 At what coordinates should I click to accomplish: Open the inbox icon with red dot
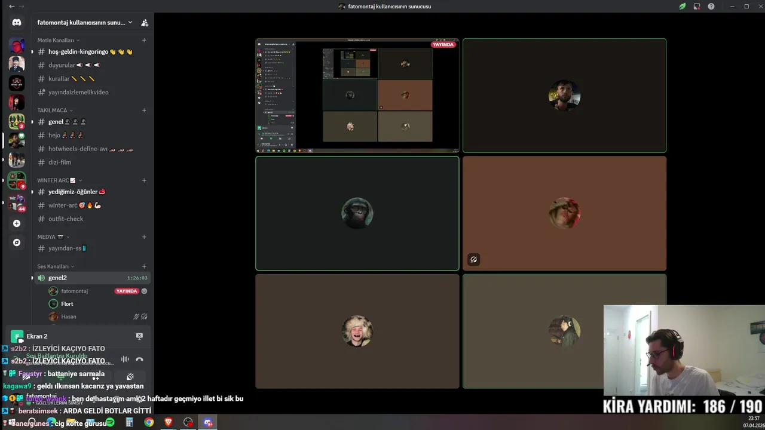pyautogui.click(x=697, y=7)
